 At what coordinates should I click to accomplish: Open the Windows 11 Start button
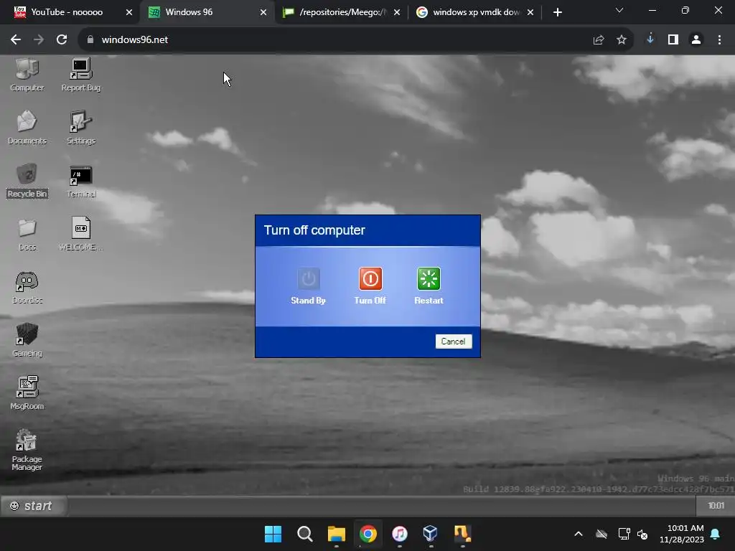[273, 534]
